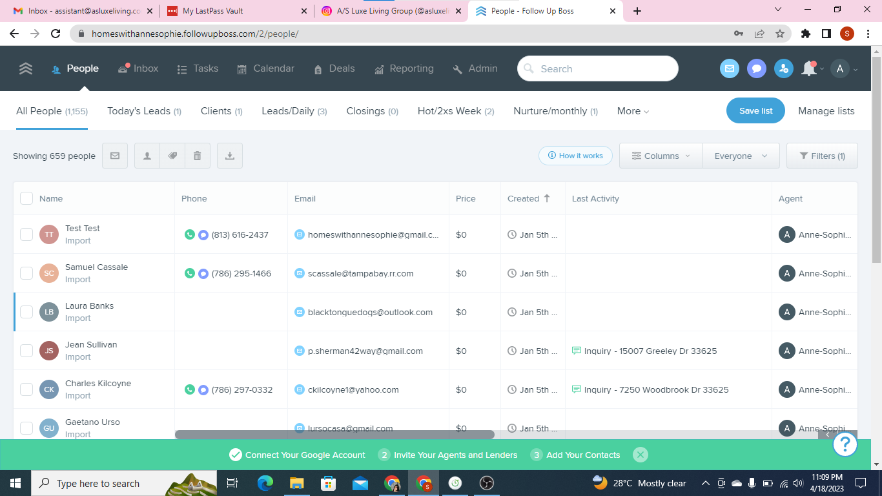The image size is (882, 496).
Task: Switch to the Today's Leads list tab
Action: [x=144, y=111]
